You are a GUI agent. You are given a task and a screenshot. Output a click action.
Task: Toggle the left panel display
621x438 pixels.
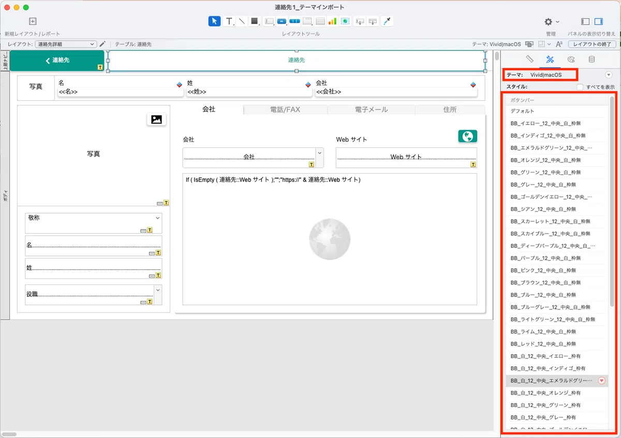[585, 21]
